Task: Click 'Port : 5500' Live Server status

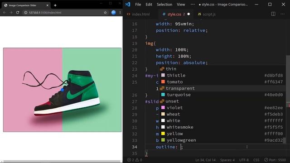Action: (x=275, y=160)
